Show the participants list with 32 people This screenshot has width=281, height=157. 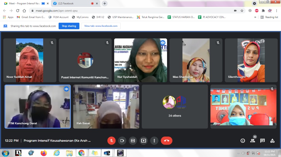[x=252, y=141]
